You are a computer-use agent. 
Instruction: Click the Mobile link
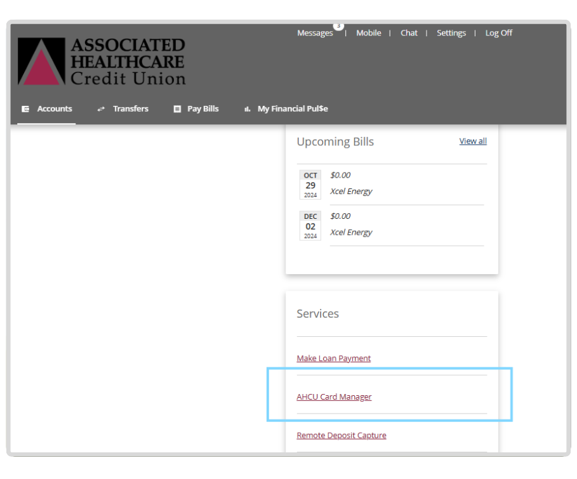click(368, 33)
